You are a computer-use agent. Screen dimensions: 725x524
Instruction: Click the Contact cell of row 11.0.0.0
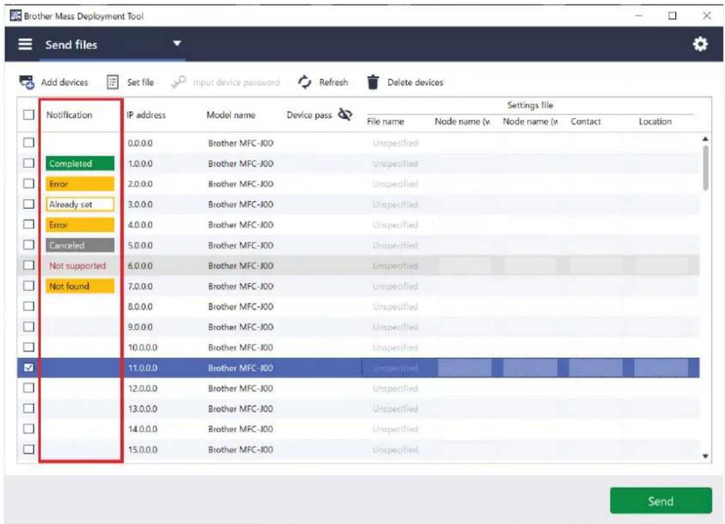click(x=596, y=368)
